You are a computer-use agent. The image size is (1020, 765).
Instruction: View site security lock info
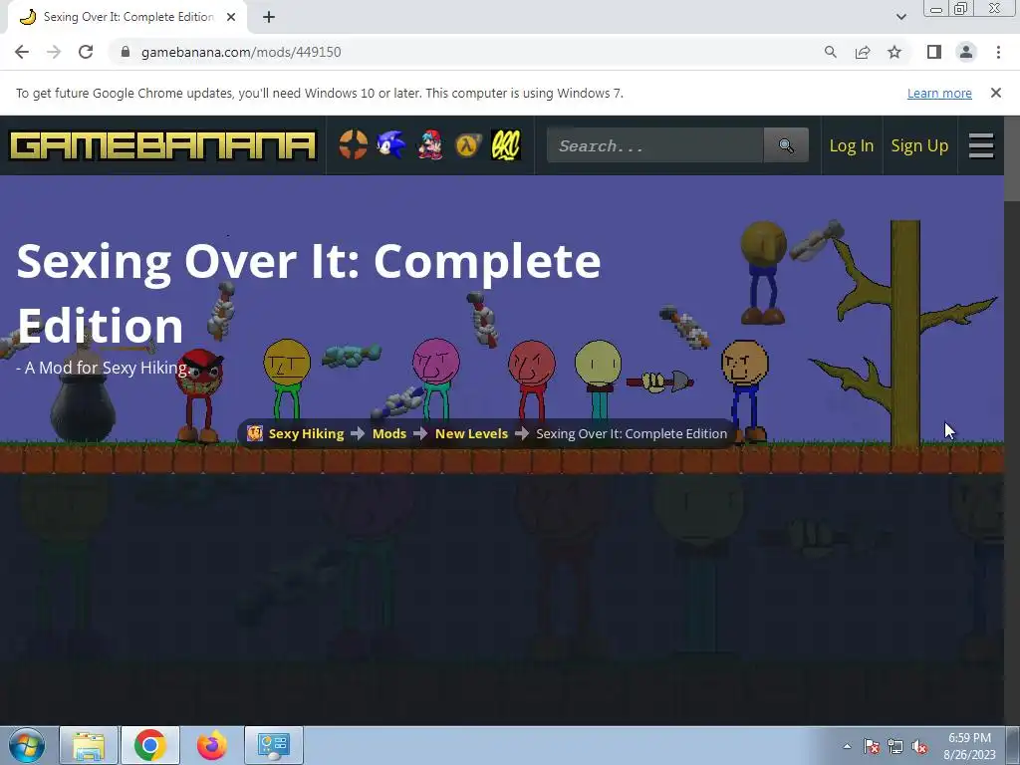point(126,52)
